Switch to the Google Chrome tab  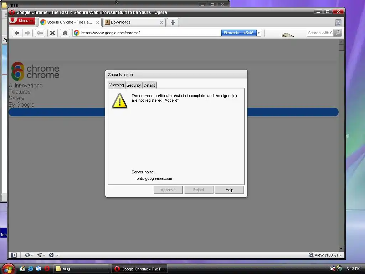(x=70, y=22)
